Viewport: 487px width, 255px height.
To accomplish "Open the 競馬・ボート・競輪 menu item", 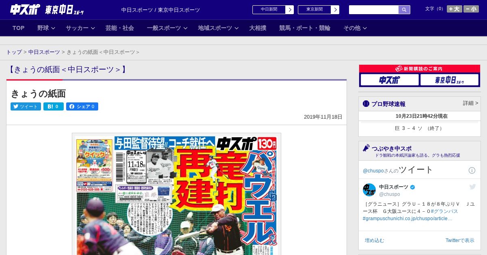I will (305, 28).
